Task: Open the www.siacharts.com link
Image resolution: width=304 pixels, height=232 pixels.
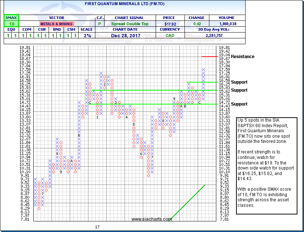Action: pos(152,219)
